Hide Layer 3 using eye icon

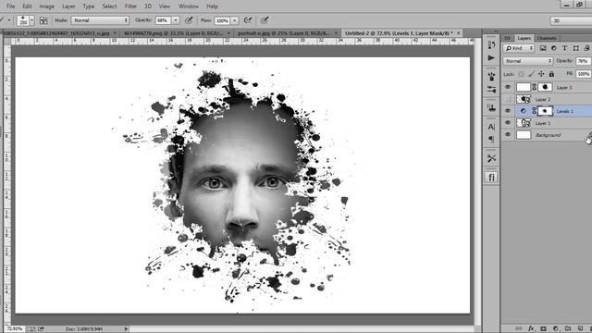pos(508,87)
